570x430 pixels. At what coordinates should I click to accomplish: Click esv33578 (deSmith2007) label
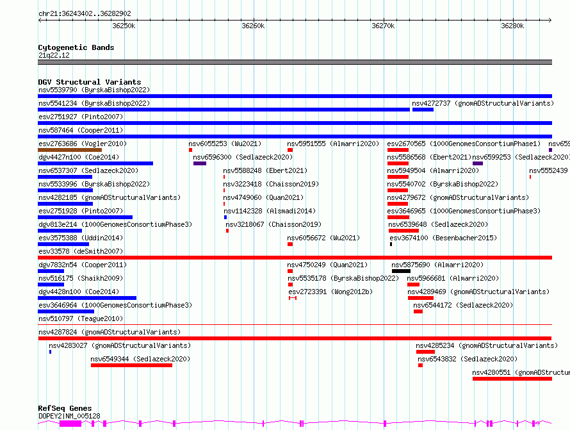(x=81, y=251)
